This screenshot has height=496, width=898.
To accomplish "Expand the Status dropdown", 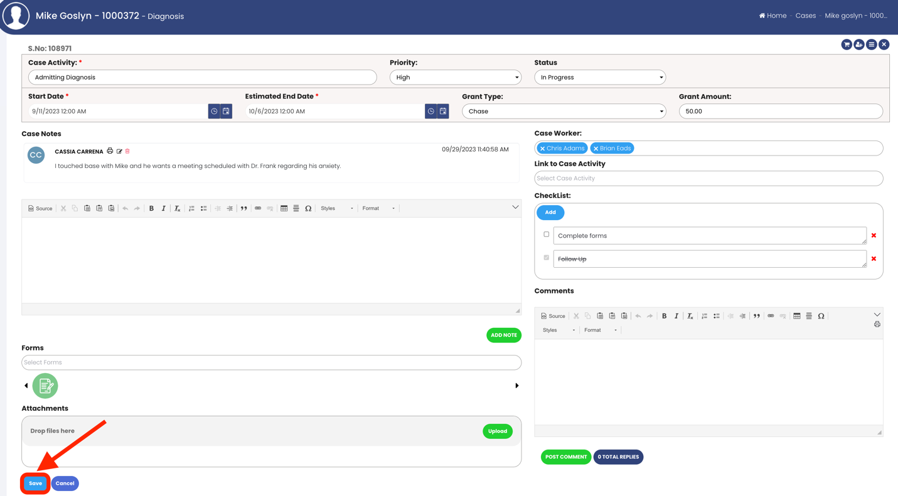I will 599,77.
